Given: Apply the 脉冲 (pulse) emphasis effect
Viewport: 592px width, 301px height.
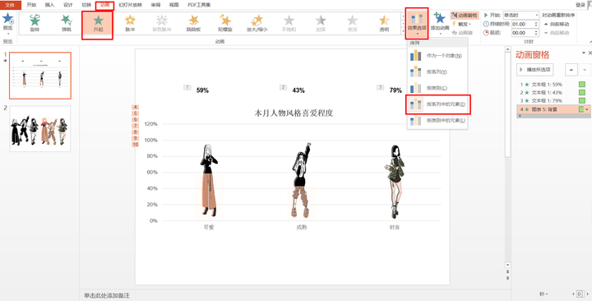Looking at the screenshot, I should click(130, 23).
